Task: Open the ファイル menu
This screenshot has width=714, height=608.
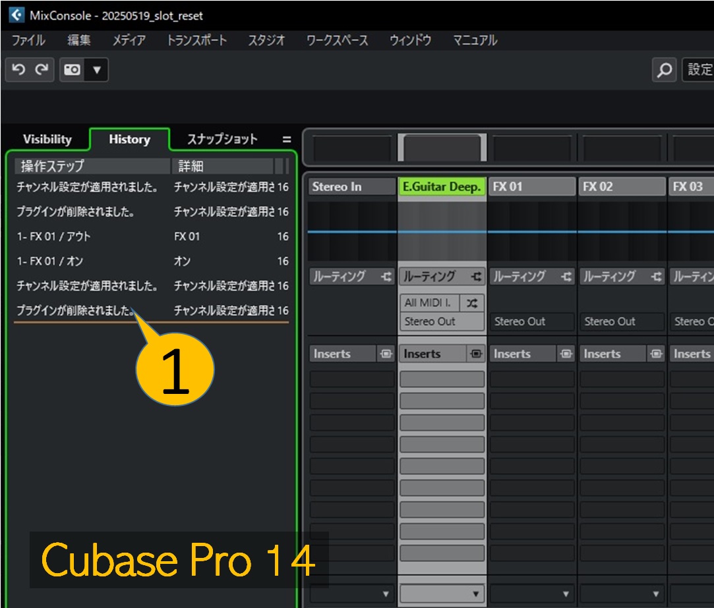Action: [x=28, y=40]
